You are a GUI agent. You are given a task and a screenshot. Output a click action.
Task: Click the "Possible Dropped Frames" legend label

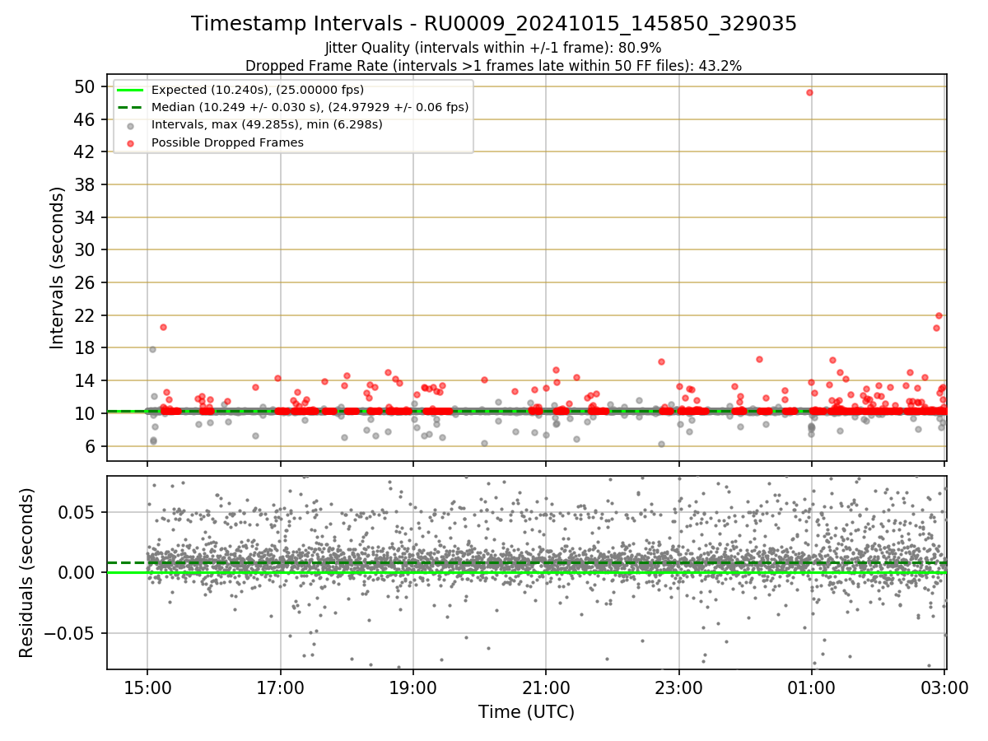pyautogui.click(x=227, y=142)
